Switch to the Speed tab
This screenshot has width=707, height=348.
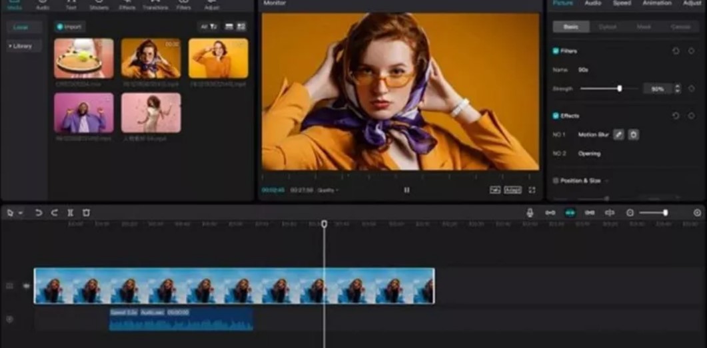(622, 3)
